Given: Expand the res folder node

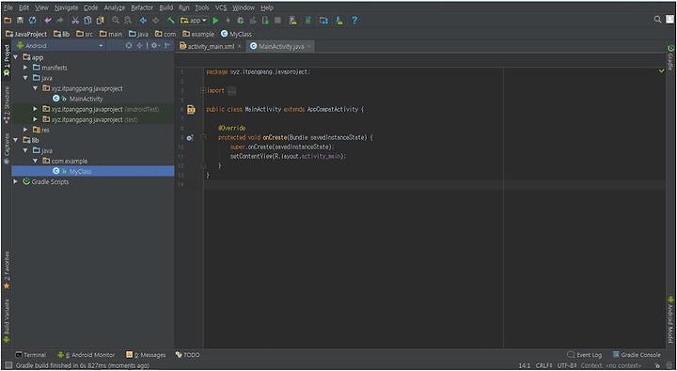Looking at the screenshot, I should [x=26, y=130].
